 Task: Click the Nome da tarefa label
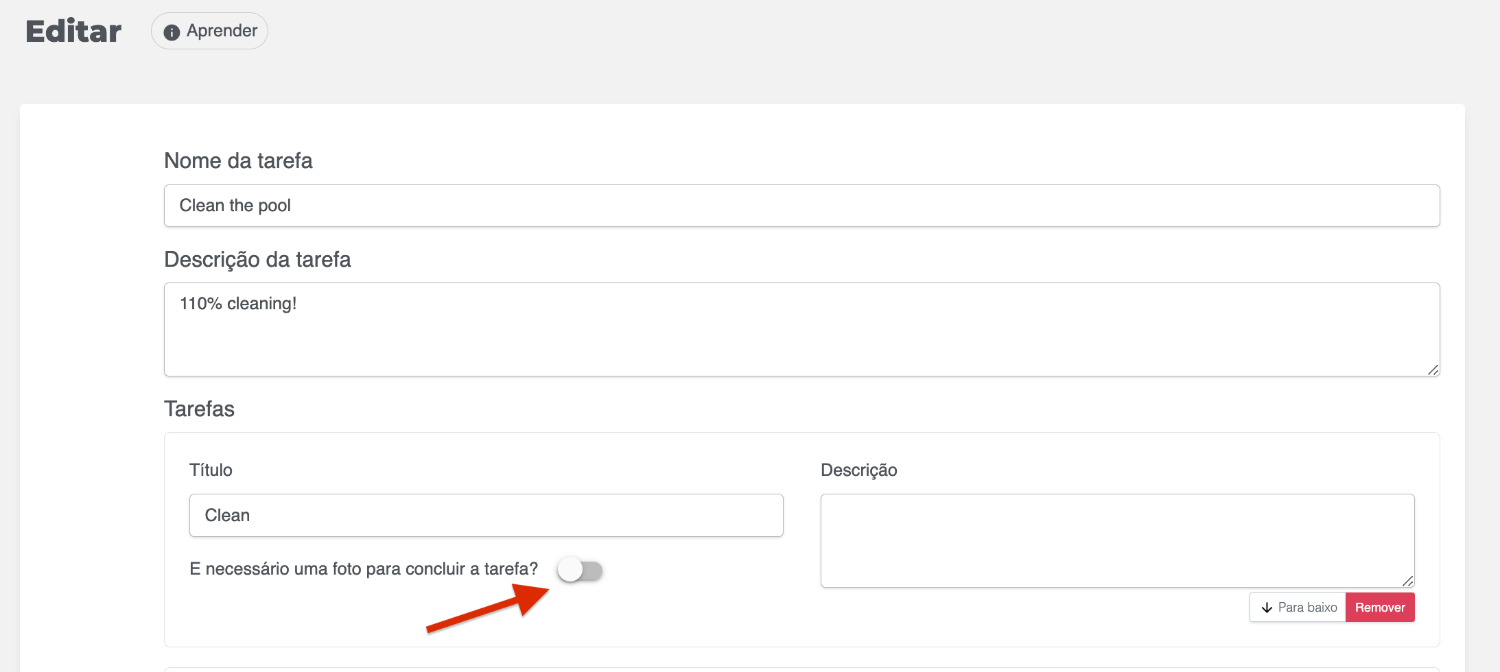tap(238, 160)
